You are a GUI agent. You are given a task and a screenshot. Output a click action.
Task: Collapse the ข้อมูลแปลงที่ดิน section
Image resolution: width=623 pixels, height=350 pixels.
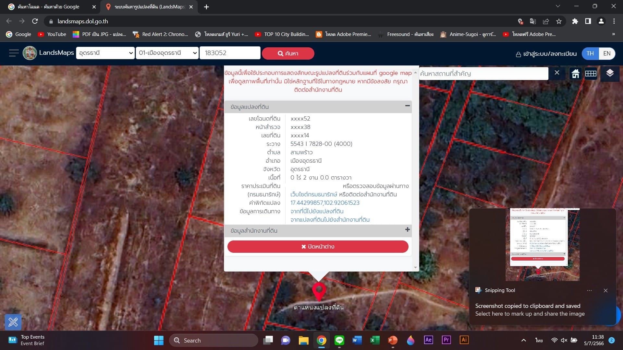(x=408, y=106)
